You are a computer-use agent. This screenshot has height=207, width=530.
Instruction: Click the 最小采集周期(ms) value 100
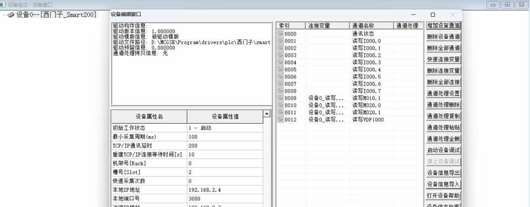(225, 137)
